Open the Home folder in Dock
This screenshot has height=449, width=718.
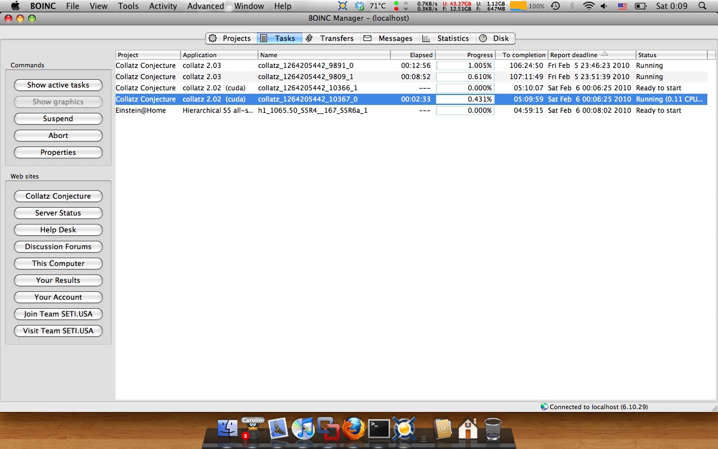(x=468, y=429)
